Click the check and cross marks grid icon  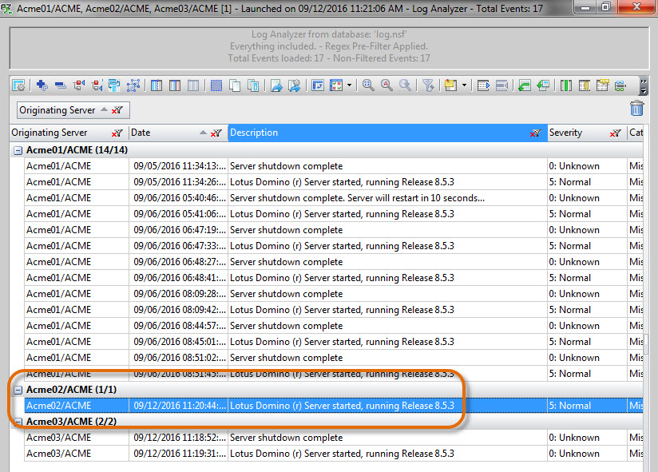(336, 85)
